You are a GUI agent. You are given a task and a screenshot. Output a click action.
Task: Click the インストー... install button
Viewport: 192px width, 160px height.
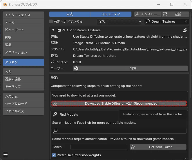coord(148,14)
